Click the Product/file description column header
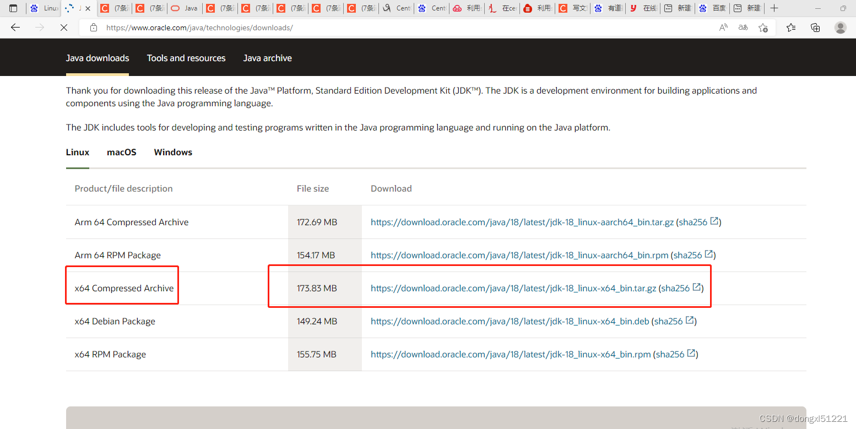This screenshot has height=429, width=856. [x=124, y=188]
